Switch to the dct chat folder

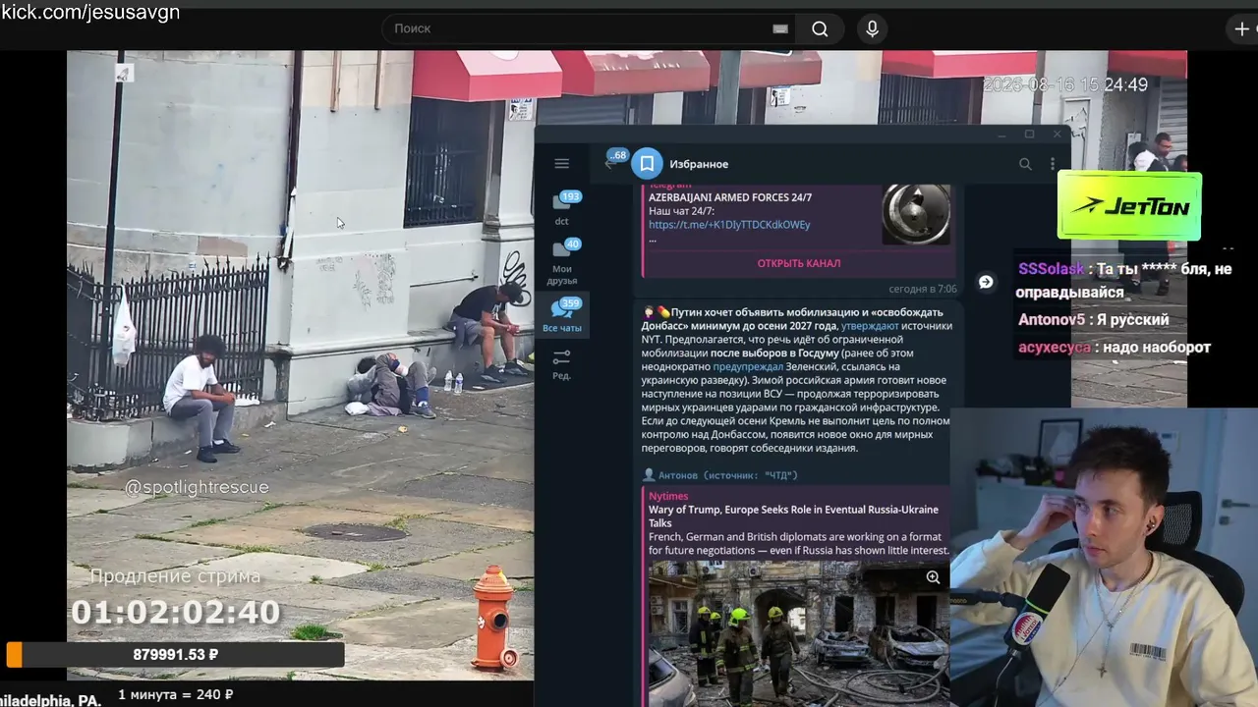point(561,208)
